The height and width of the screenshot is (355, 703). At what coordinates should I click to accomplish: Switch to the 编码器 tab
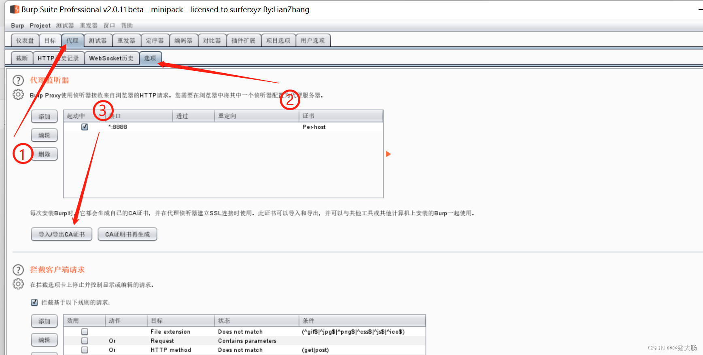[x=183, y=40]
